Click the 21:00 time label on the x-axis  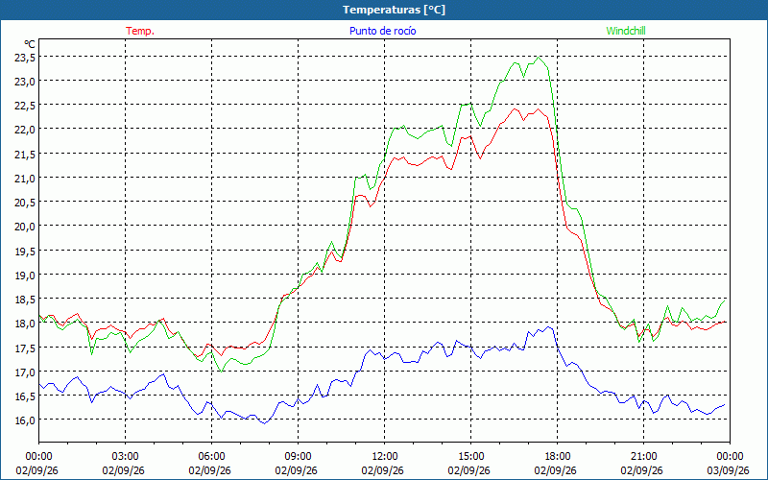(x=643, y=457)
